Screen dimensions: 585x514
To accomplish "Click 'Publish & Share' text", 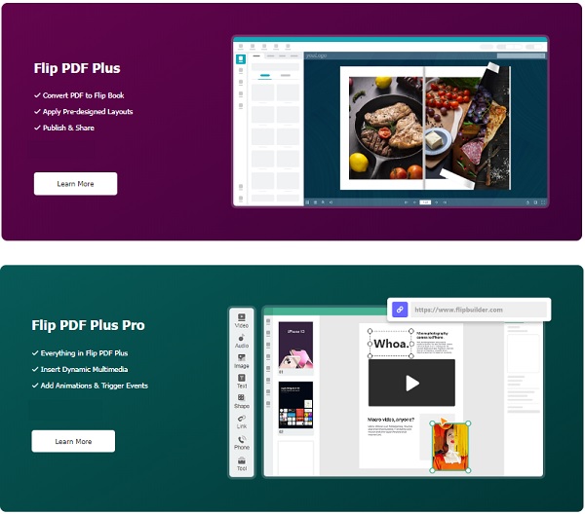I will point(68,128).
